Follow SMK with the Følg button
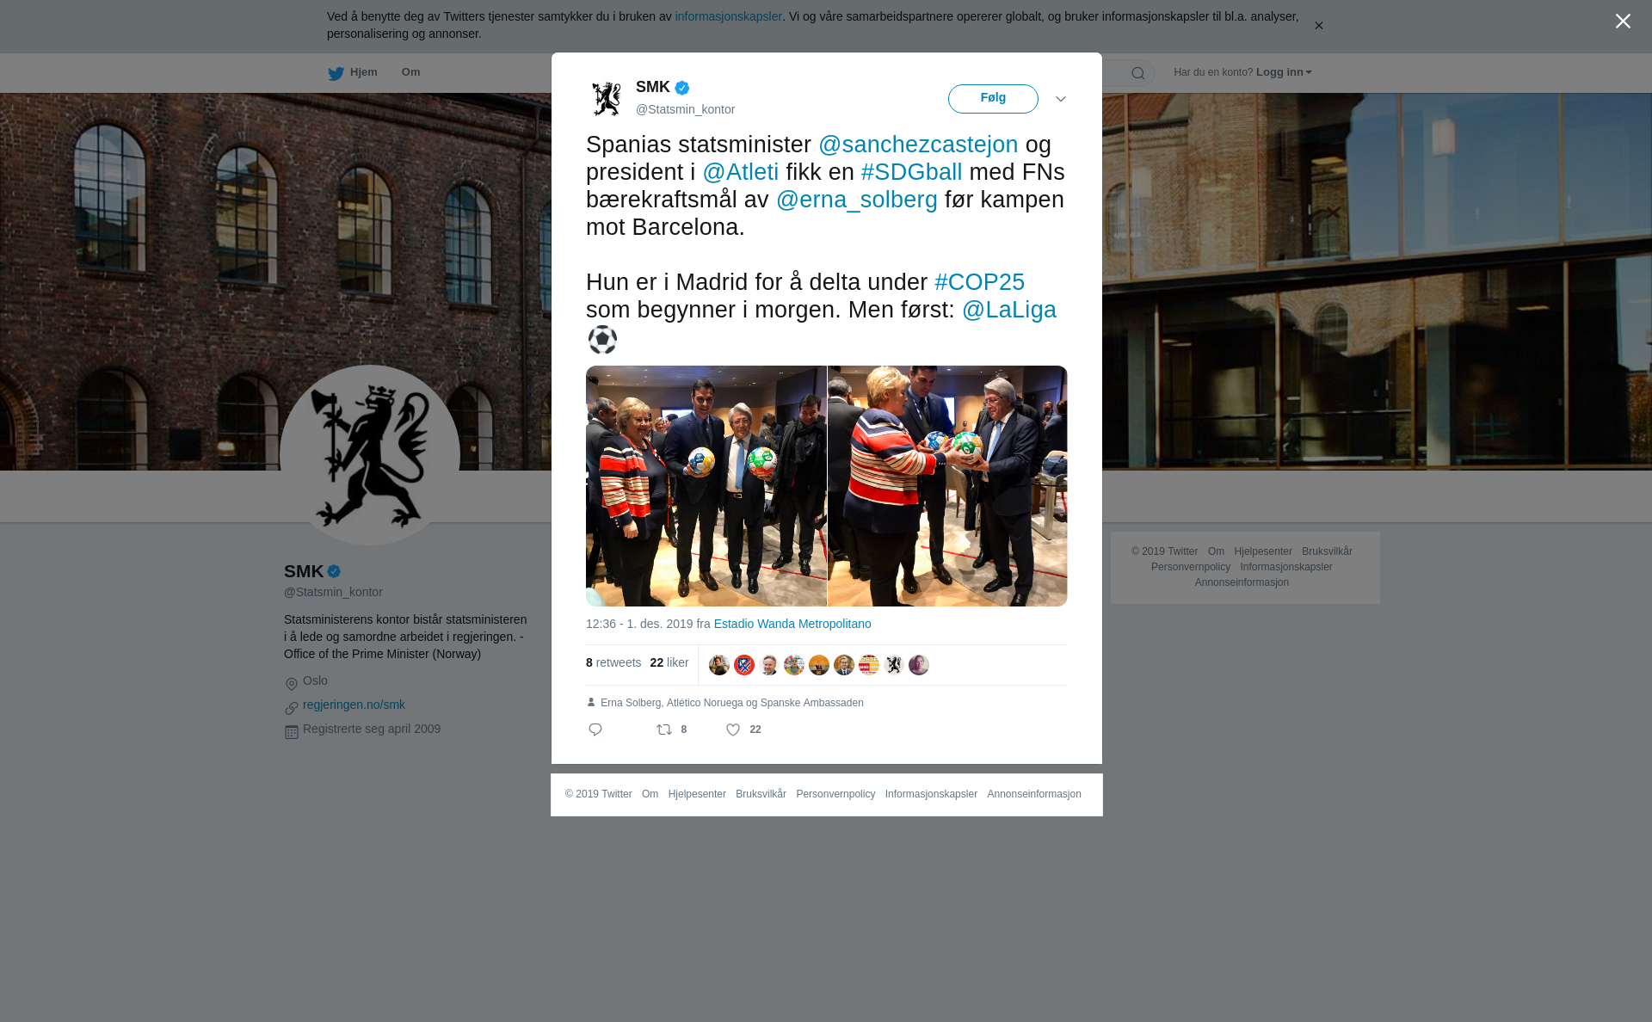The image size is (1652, 1022). pyautogui.click(x=993, y=99)
